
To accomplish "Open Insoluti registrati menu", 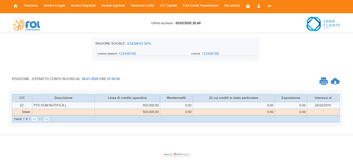I will tap(113, 5).
